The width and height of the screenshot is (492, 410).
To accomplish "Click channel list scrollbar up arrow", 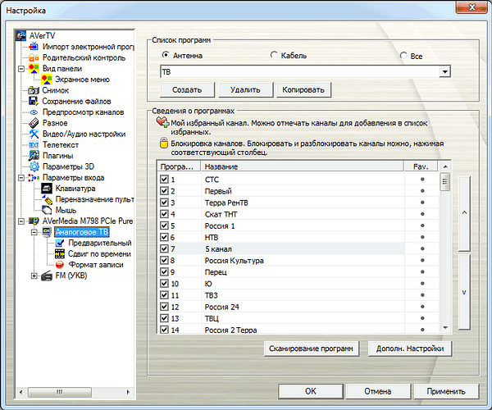I will click(x=445, y=166).
